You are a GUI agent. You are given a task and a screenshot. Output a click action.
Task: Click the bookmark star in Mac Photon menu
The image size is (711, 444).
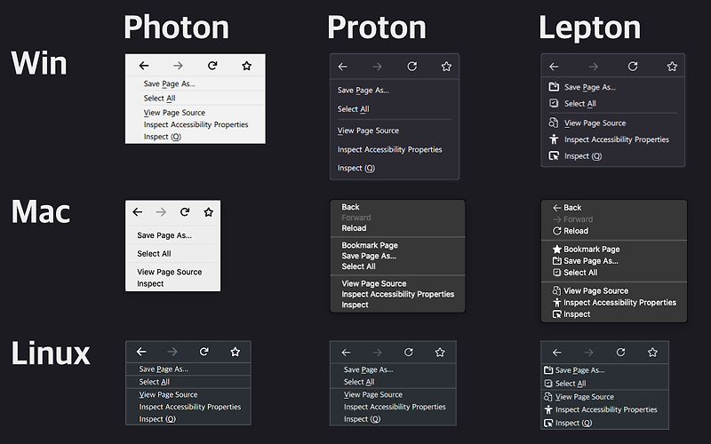pyautogui.click(x=208, y=212)
